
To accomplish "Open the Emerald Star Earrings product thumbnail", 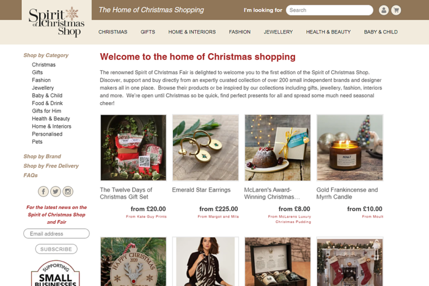I will 206,147.
